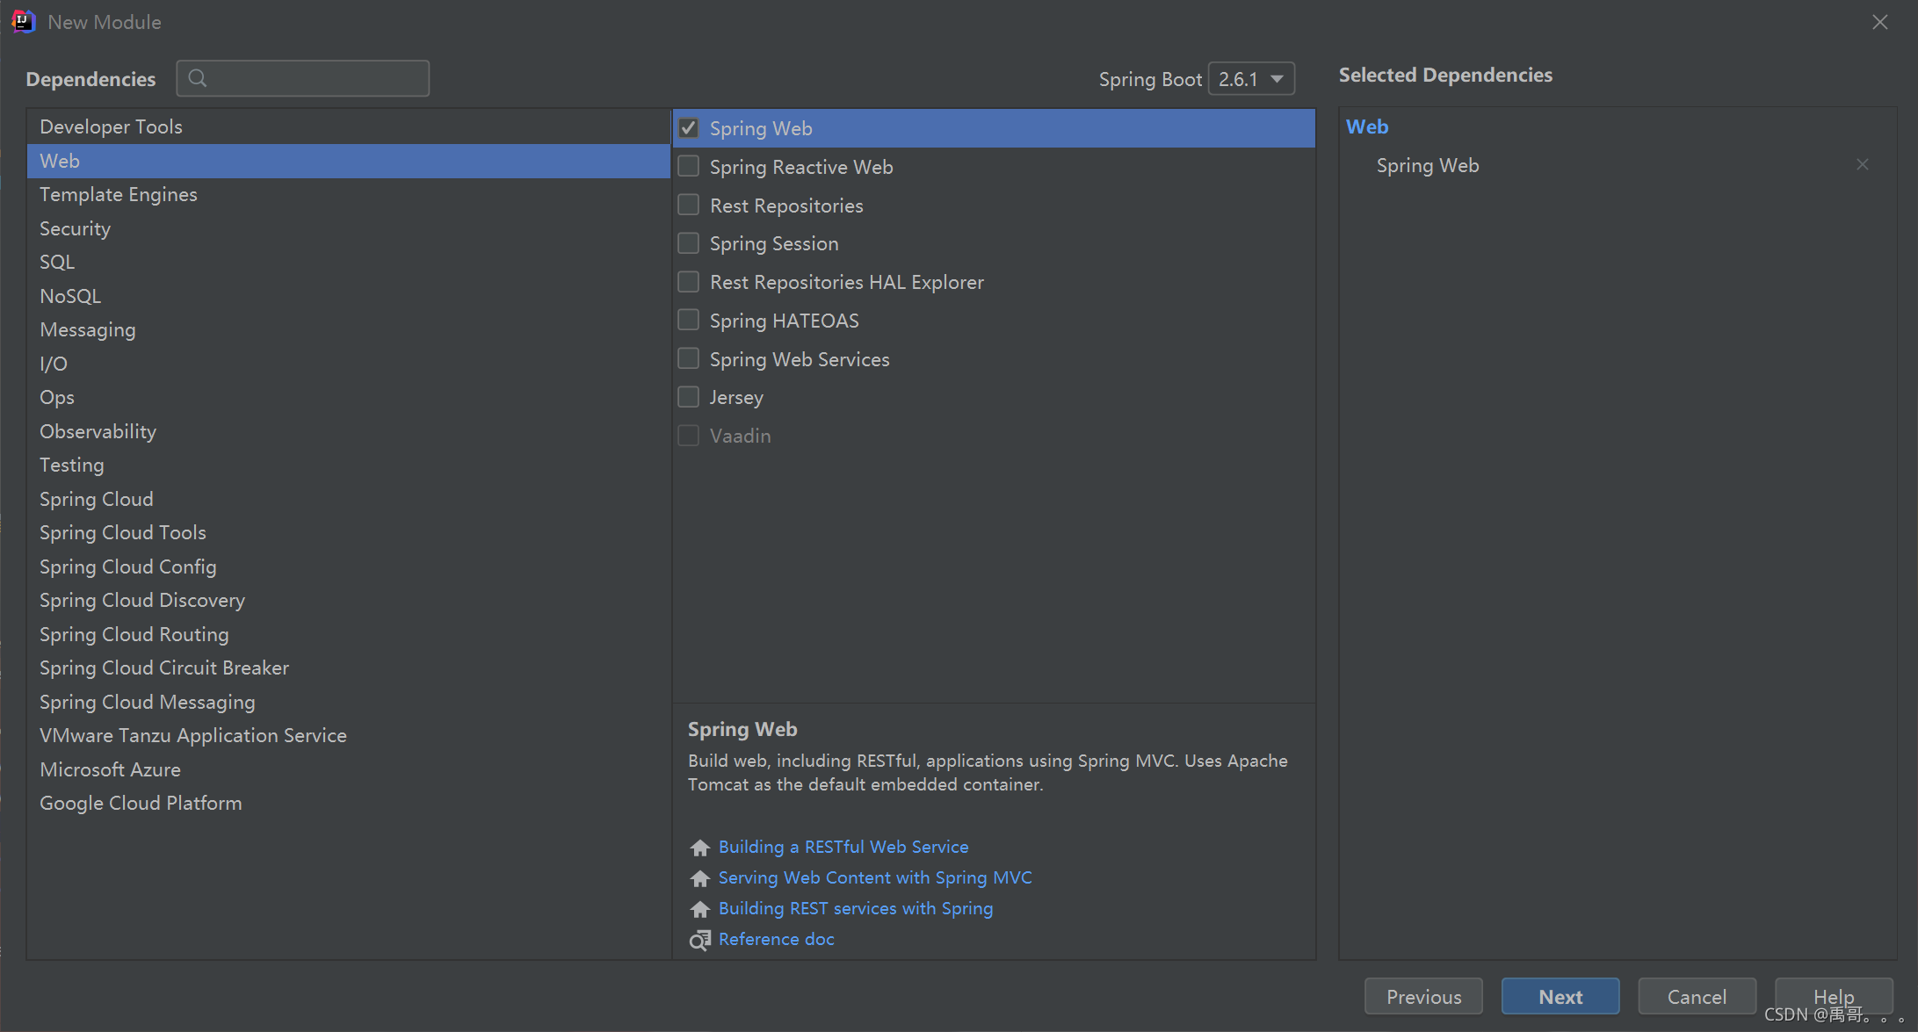Focus the Dependencies search field
The width and height of the screenshot is (1918, 1032).
click(x=303, y=78)
